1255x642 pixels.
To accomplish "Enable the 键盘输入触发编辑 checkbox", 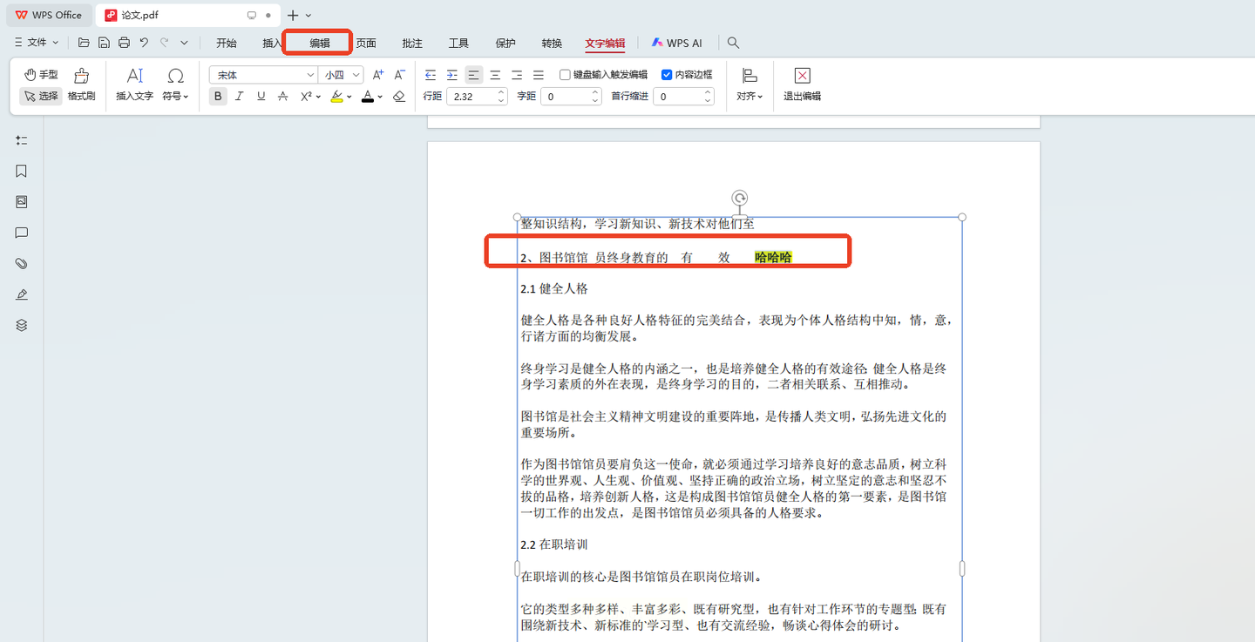I will pyautogui.click(x=565, y=75).
